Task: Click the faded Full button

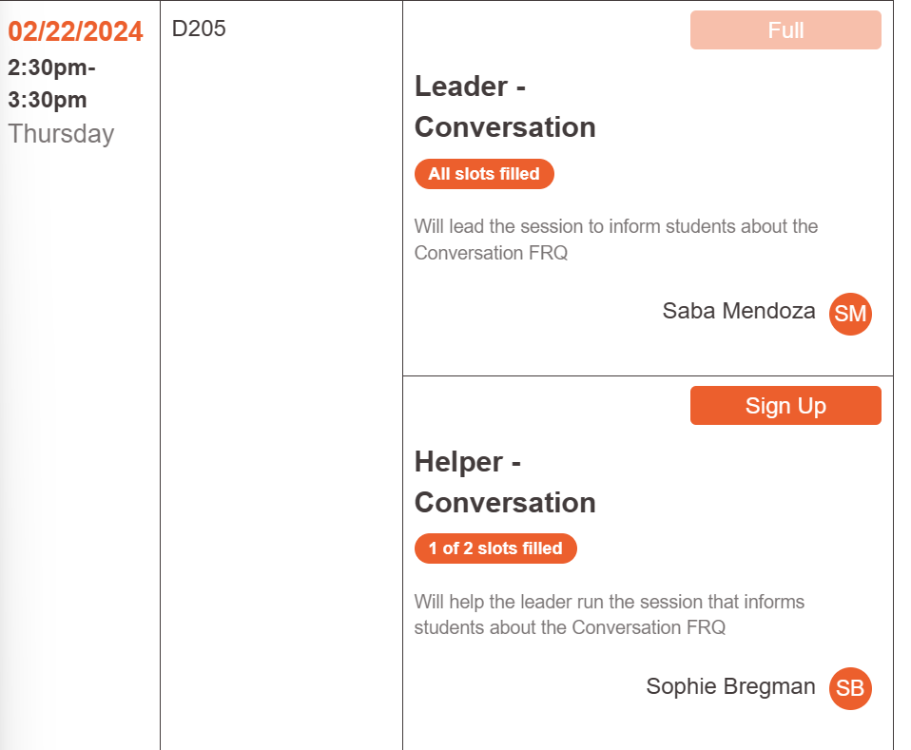Action: coord(785,30)
